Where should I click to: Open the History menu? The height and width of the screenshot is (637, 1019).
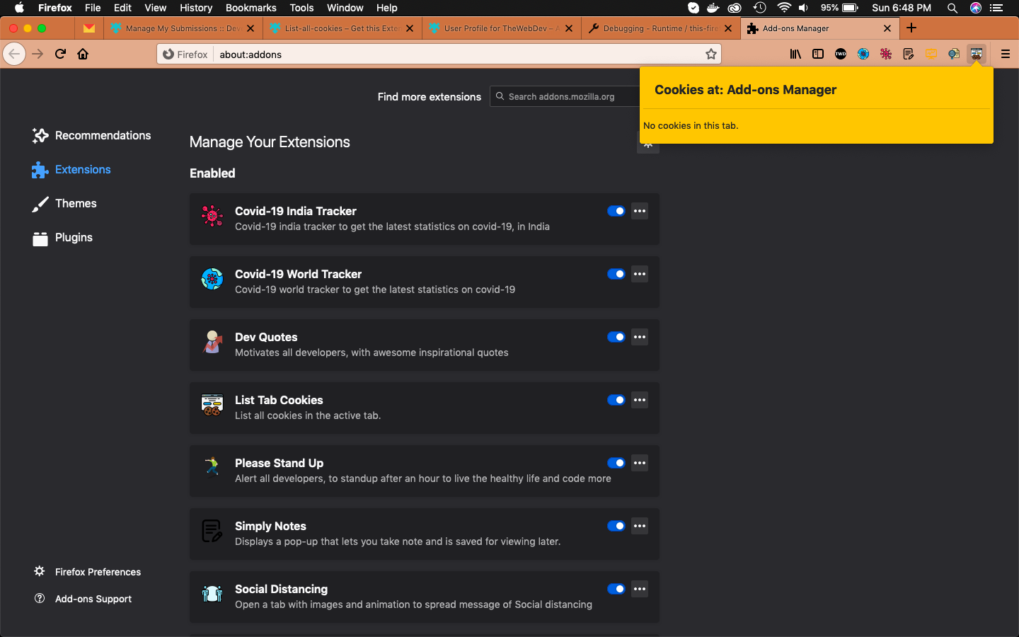click(x=196, y=8)
